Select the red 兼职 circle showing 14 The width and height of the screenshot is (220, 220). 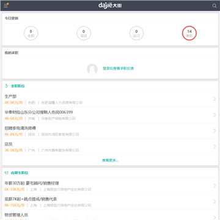coord(189,33)
